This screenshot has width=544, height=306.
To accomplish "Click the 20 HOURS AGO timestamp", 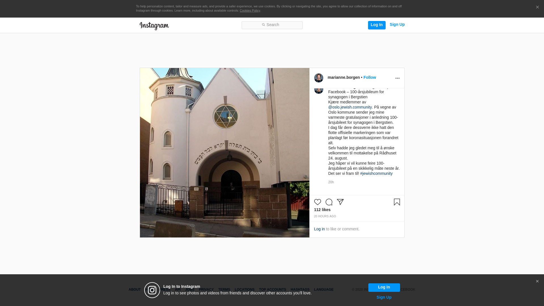I will click(x=325, y=216).
